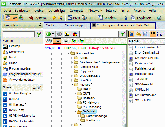This screenshot has width=165, height=127.
Task: Open the System dropdown arrow
Action: 48,18
